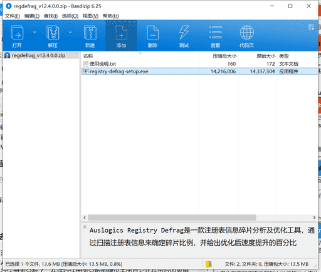Screen dimensions: 321x272
Task: Click the text document icon of 使用说明.txt
Action: 85,64
